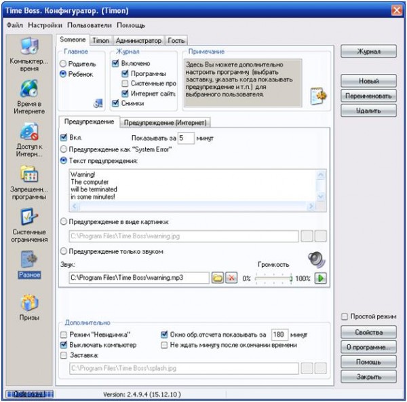
Task: Switch to the Администратор user tab
Action: pos(138,40)
